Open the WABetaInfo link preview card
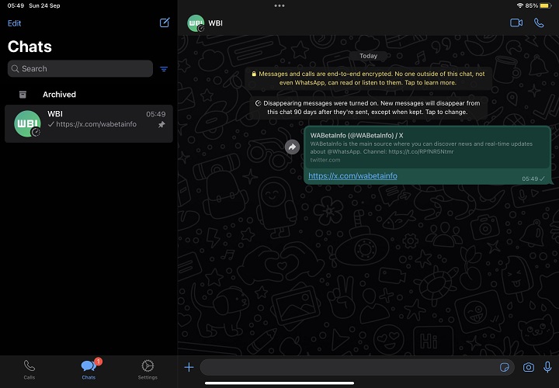Screen dimensions: 559x388 [428, 147]
